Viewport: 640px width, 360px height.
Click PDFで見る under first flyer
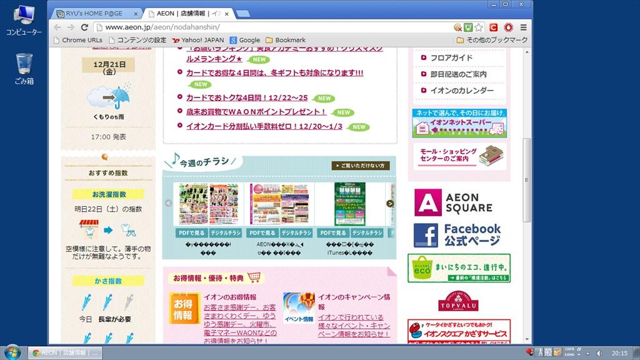191,233
